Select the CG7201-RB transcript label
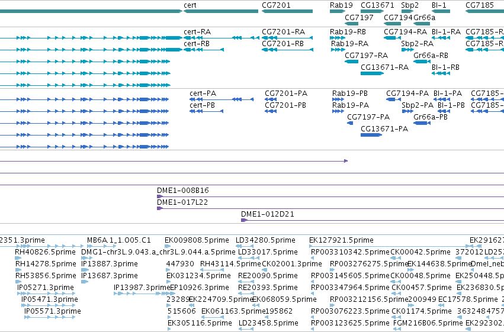Image resolution: width=504 pixels, height=332 pixels. (283, 43)
